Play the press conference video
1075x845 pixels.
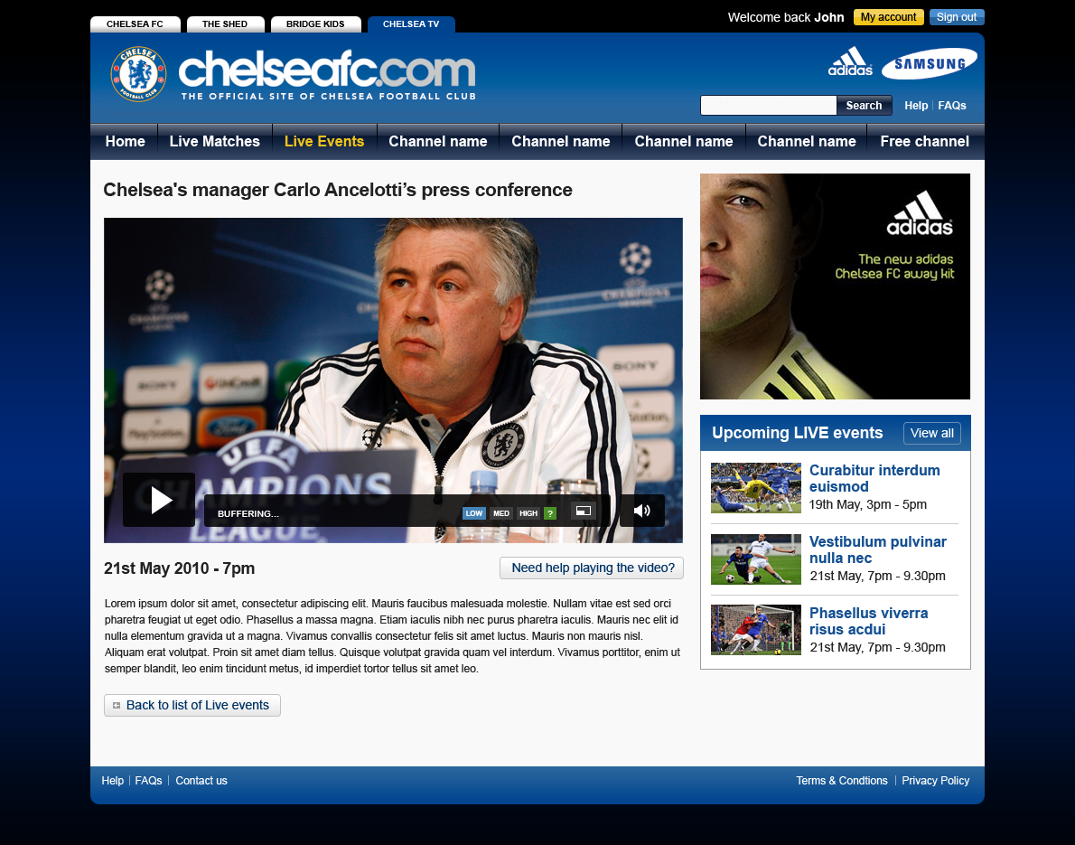[159, 500]
